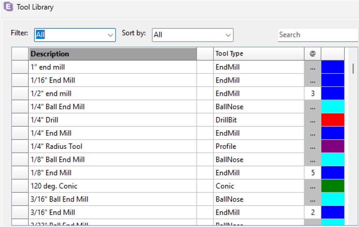Image resolution: width=359 pixels, height=227 pixels.
Task: Click the ellipsis button for 1/16" End Mill
Action: (312, 81)
